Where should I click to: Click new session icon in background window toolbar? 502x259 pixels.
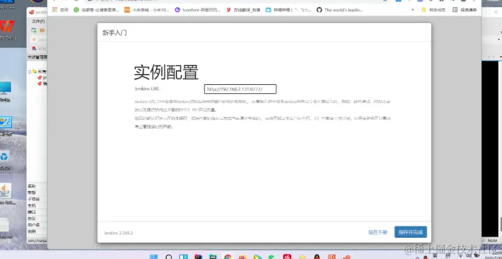(x=34, y=30)
